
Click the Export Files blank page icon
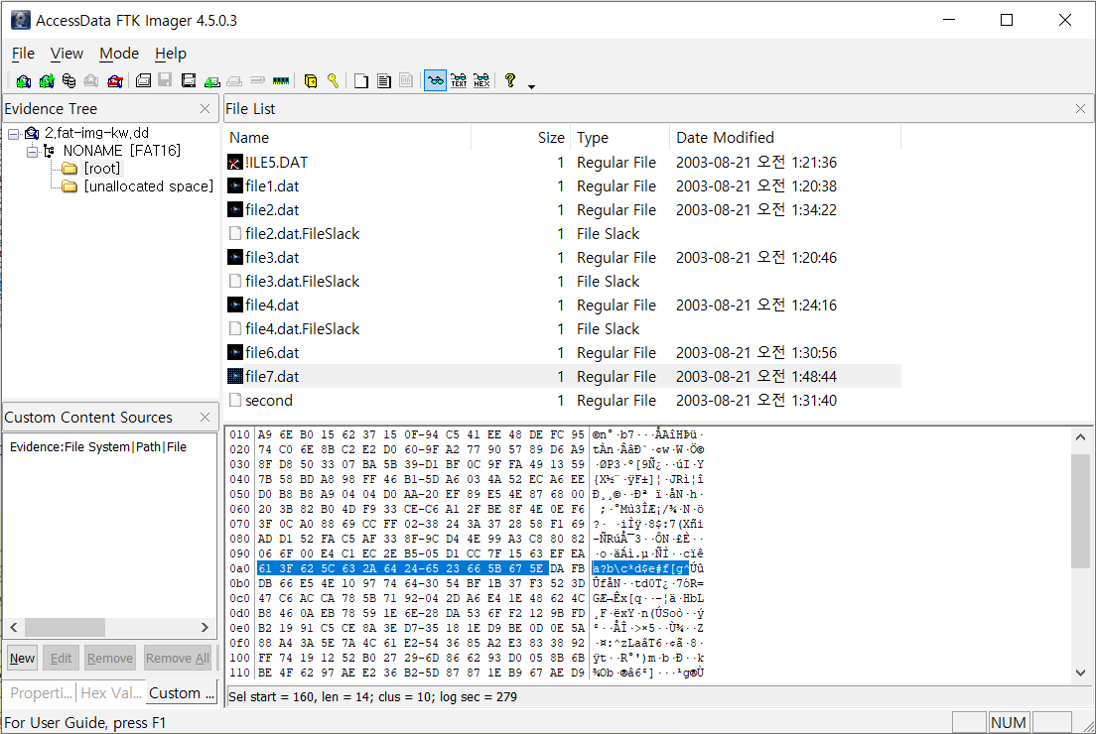pyautogui.click(x=361, y=81)
